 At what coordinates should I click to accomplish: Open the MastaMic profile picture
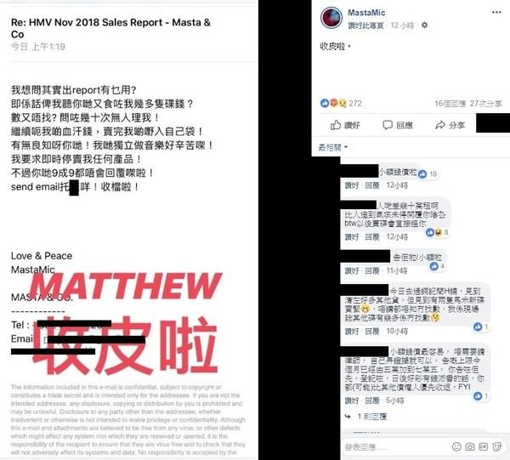click(x=331, y=18)
